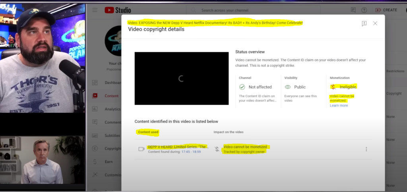Open the three-dot options for the claim row
The height and width of the screenshot is (192, 407).
pos(366,149)
